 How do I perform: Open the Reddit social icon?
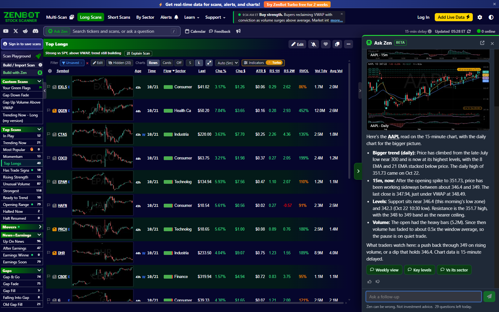point(25,31)
